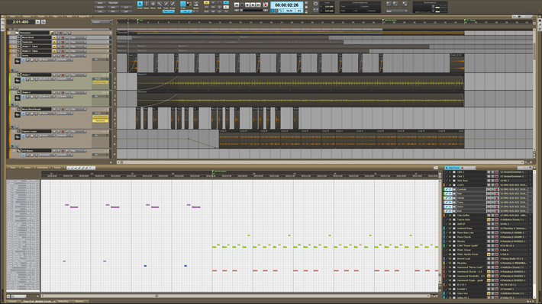Open Wood Stock track edit filter dropdown

79,37
